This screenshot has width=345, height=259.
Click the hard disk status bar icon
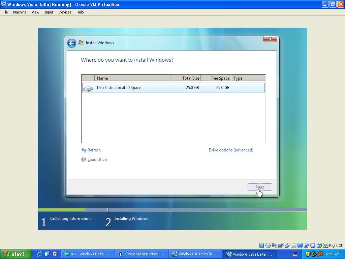click(x=261, y=246)
